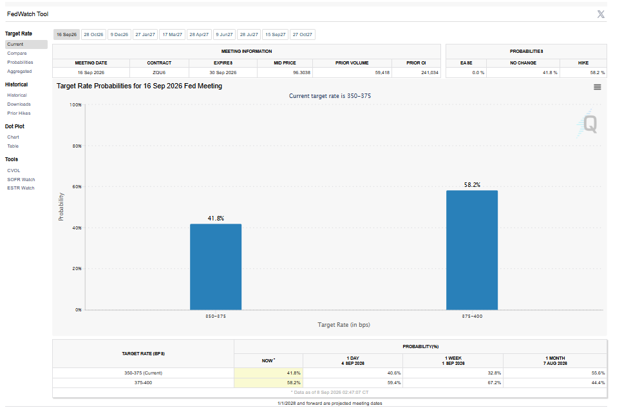Select the 15 Sep27 meeting tab
This screenshot has width=622, height=410.
pyautogui.click(x=276, y=35)
